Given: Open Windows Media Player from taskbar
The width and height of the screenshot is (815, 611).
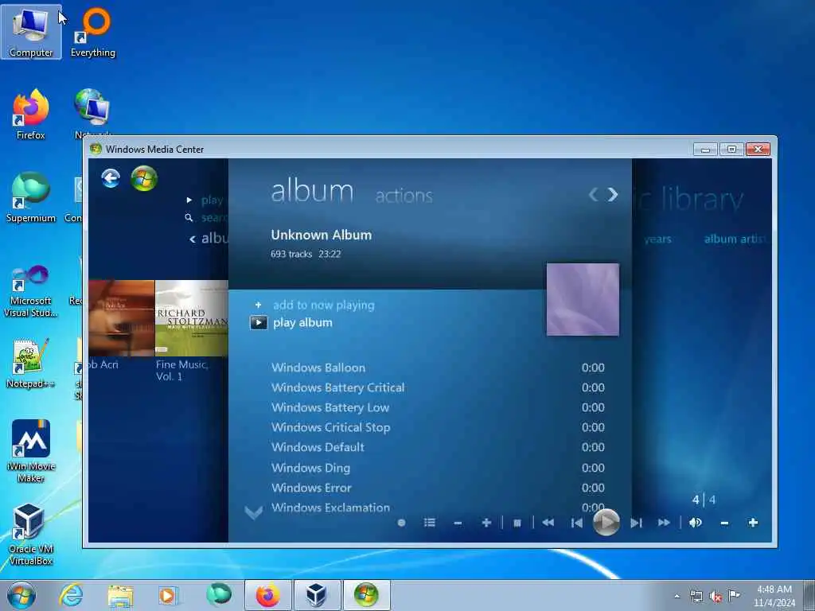Looking at the screenshot, I should (x=168, y=595).
